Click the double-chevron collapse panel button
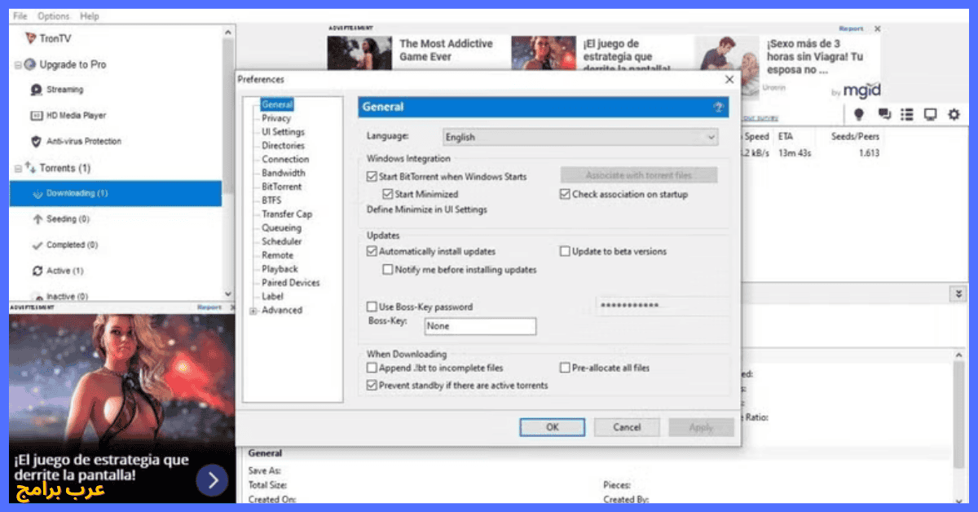 (x=959, y=294)
